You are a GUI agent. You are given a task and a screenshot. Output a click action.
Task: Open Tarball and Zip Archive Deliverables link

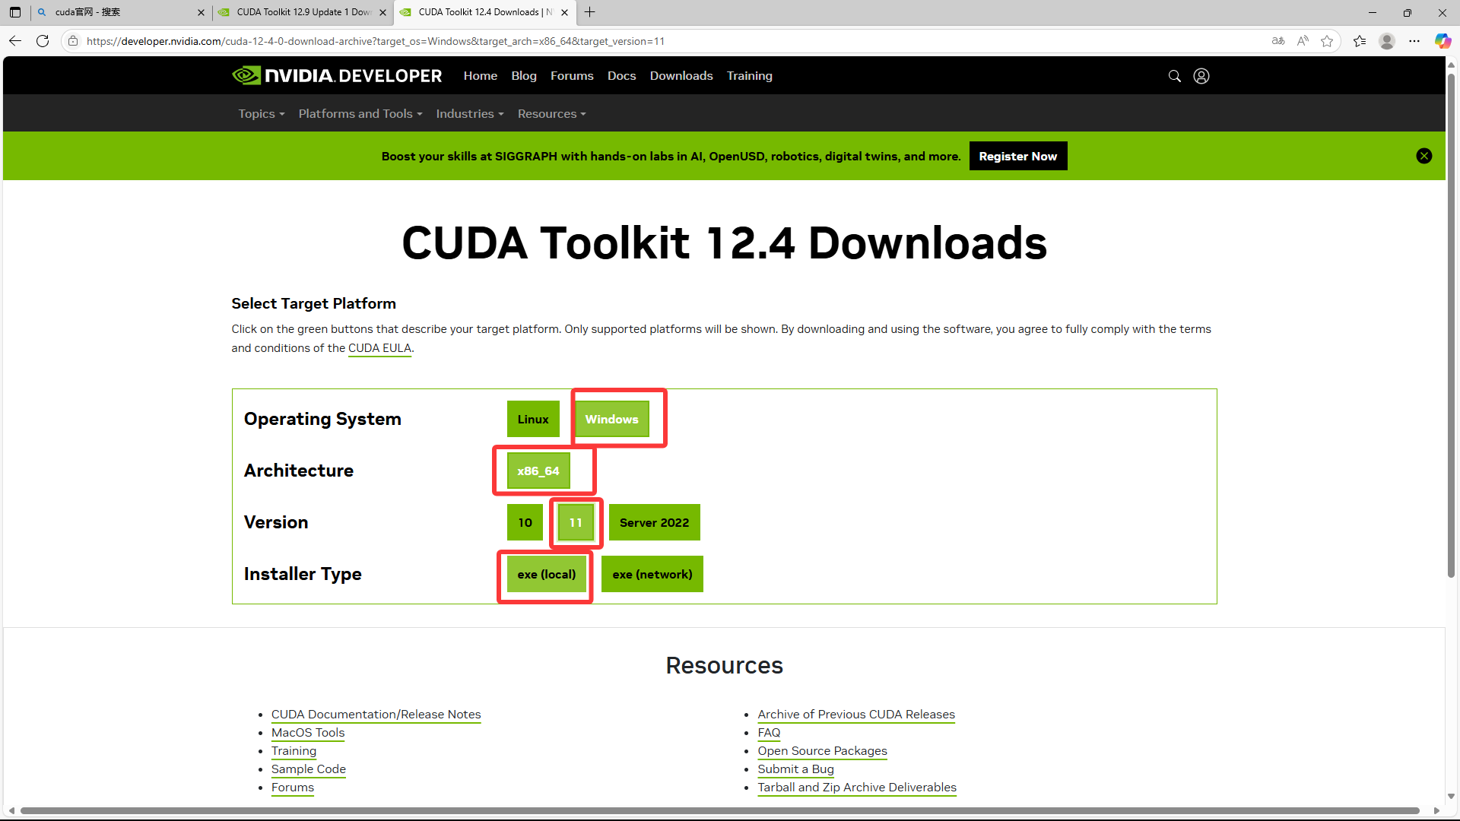pos(857,788)
